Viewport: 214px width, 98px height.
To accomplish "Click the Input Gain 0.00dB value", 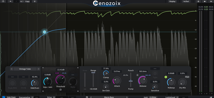I will coord(47,75).
